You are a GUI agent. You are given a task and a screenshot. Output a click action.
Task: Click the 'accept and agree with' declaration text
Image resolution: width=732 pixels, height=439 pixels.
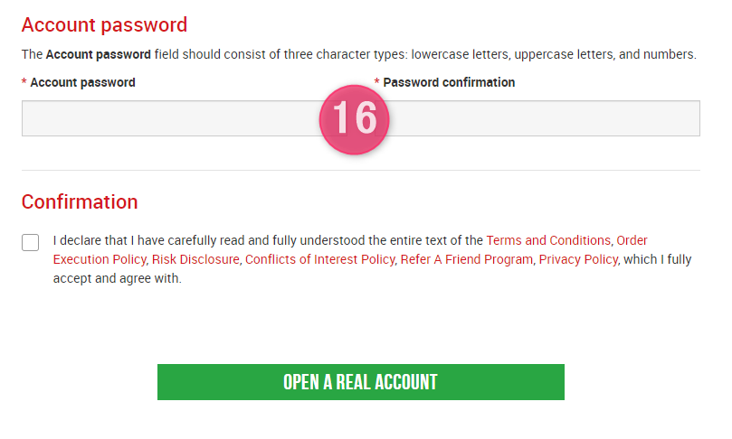tap(117, 279)
